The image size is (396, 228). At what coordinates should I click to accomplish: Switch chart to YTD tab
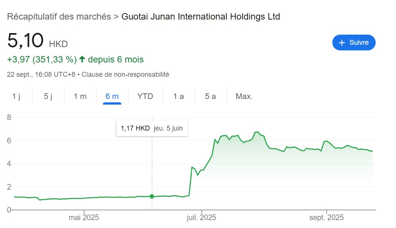click(x=145, y=96)
